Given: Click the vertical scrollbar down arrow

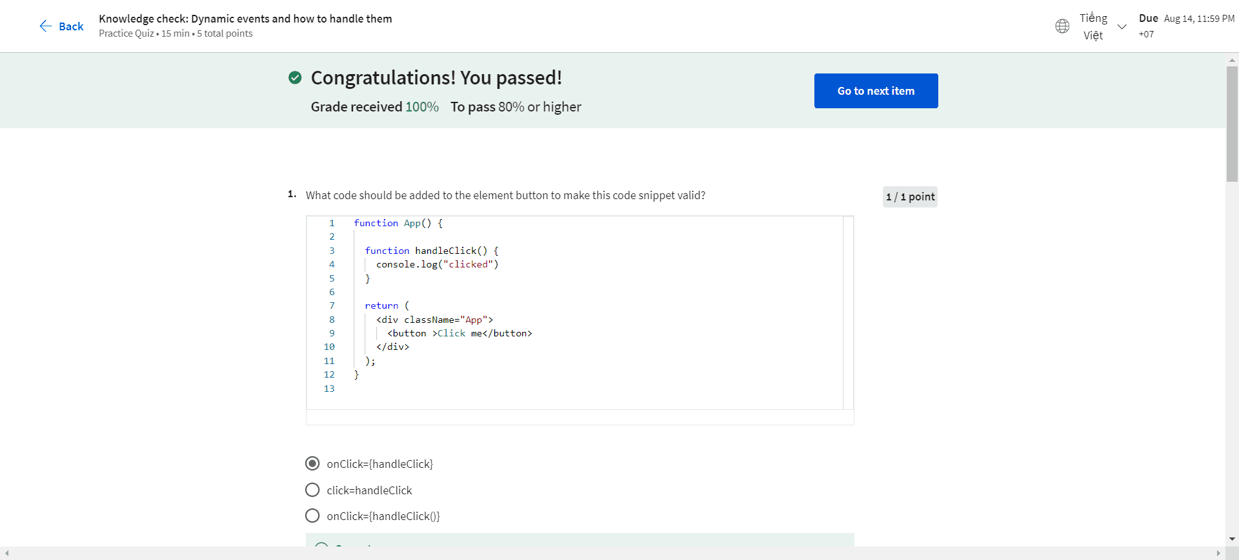Looking at the screenshot, I should (1232, 539).
